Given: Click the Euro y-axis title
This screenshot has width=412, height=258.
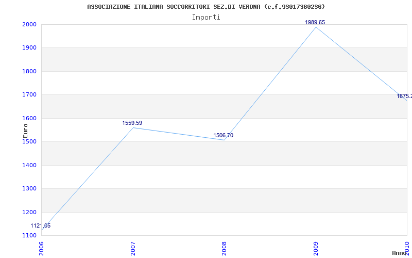Looking at the screenshot, I should click(x=25, y=131).
